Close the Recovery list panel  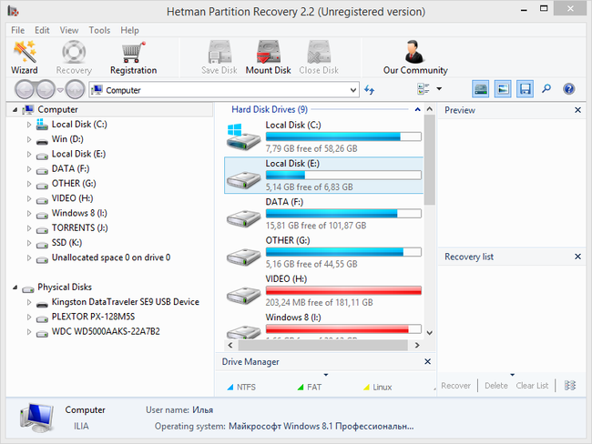[577, 257]
